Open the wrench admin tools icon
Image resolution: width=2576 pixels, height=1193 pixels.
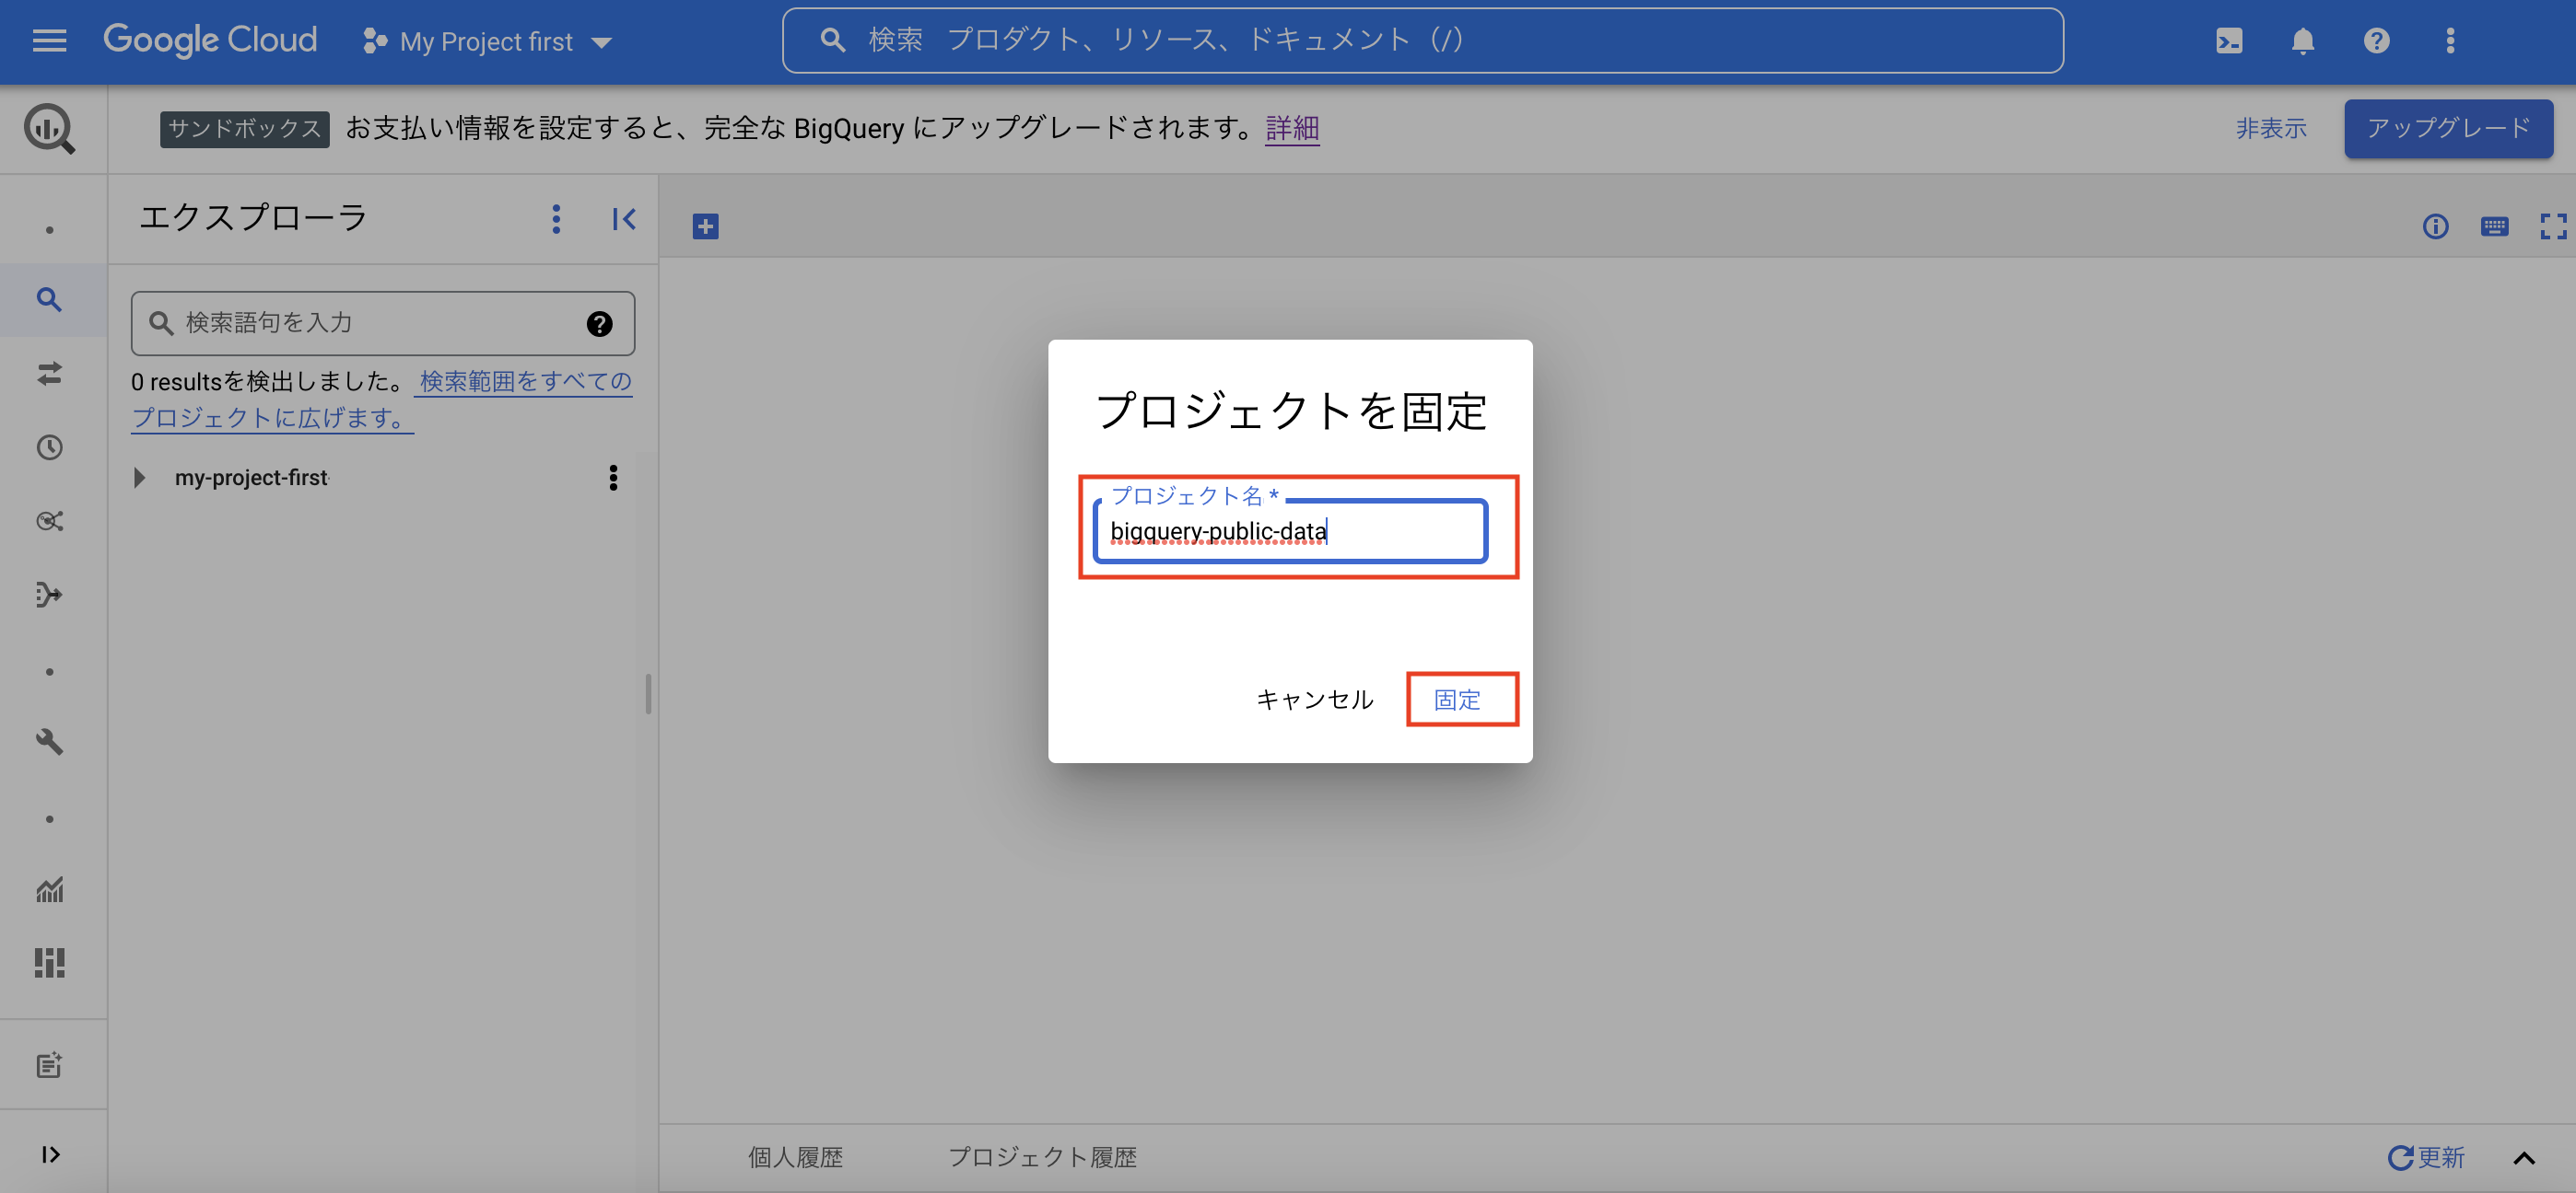(x=49, y=741)
